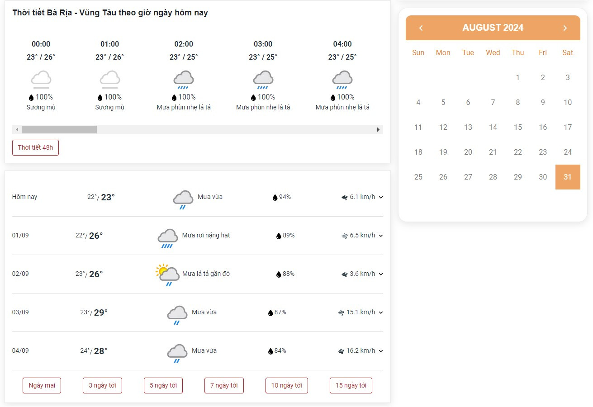
Task: Click the drizzle cloud icon at 02:00
Action: pos(184,79)
